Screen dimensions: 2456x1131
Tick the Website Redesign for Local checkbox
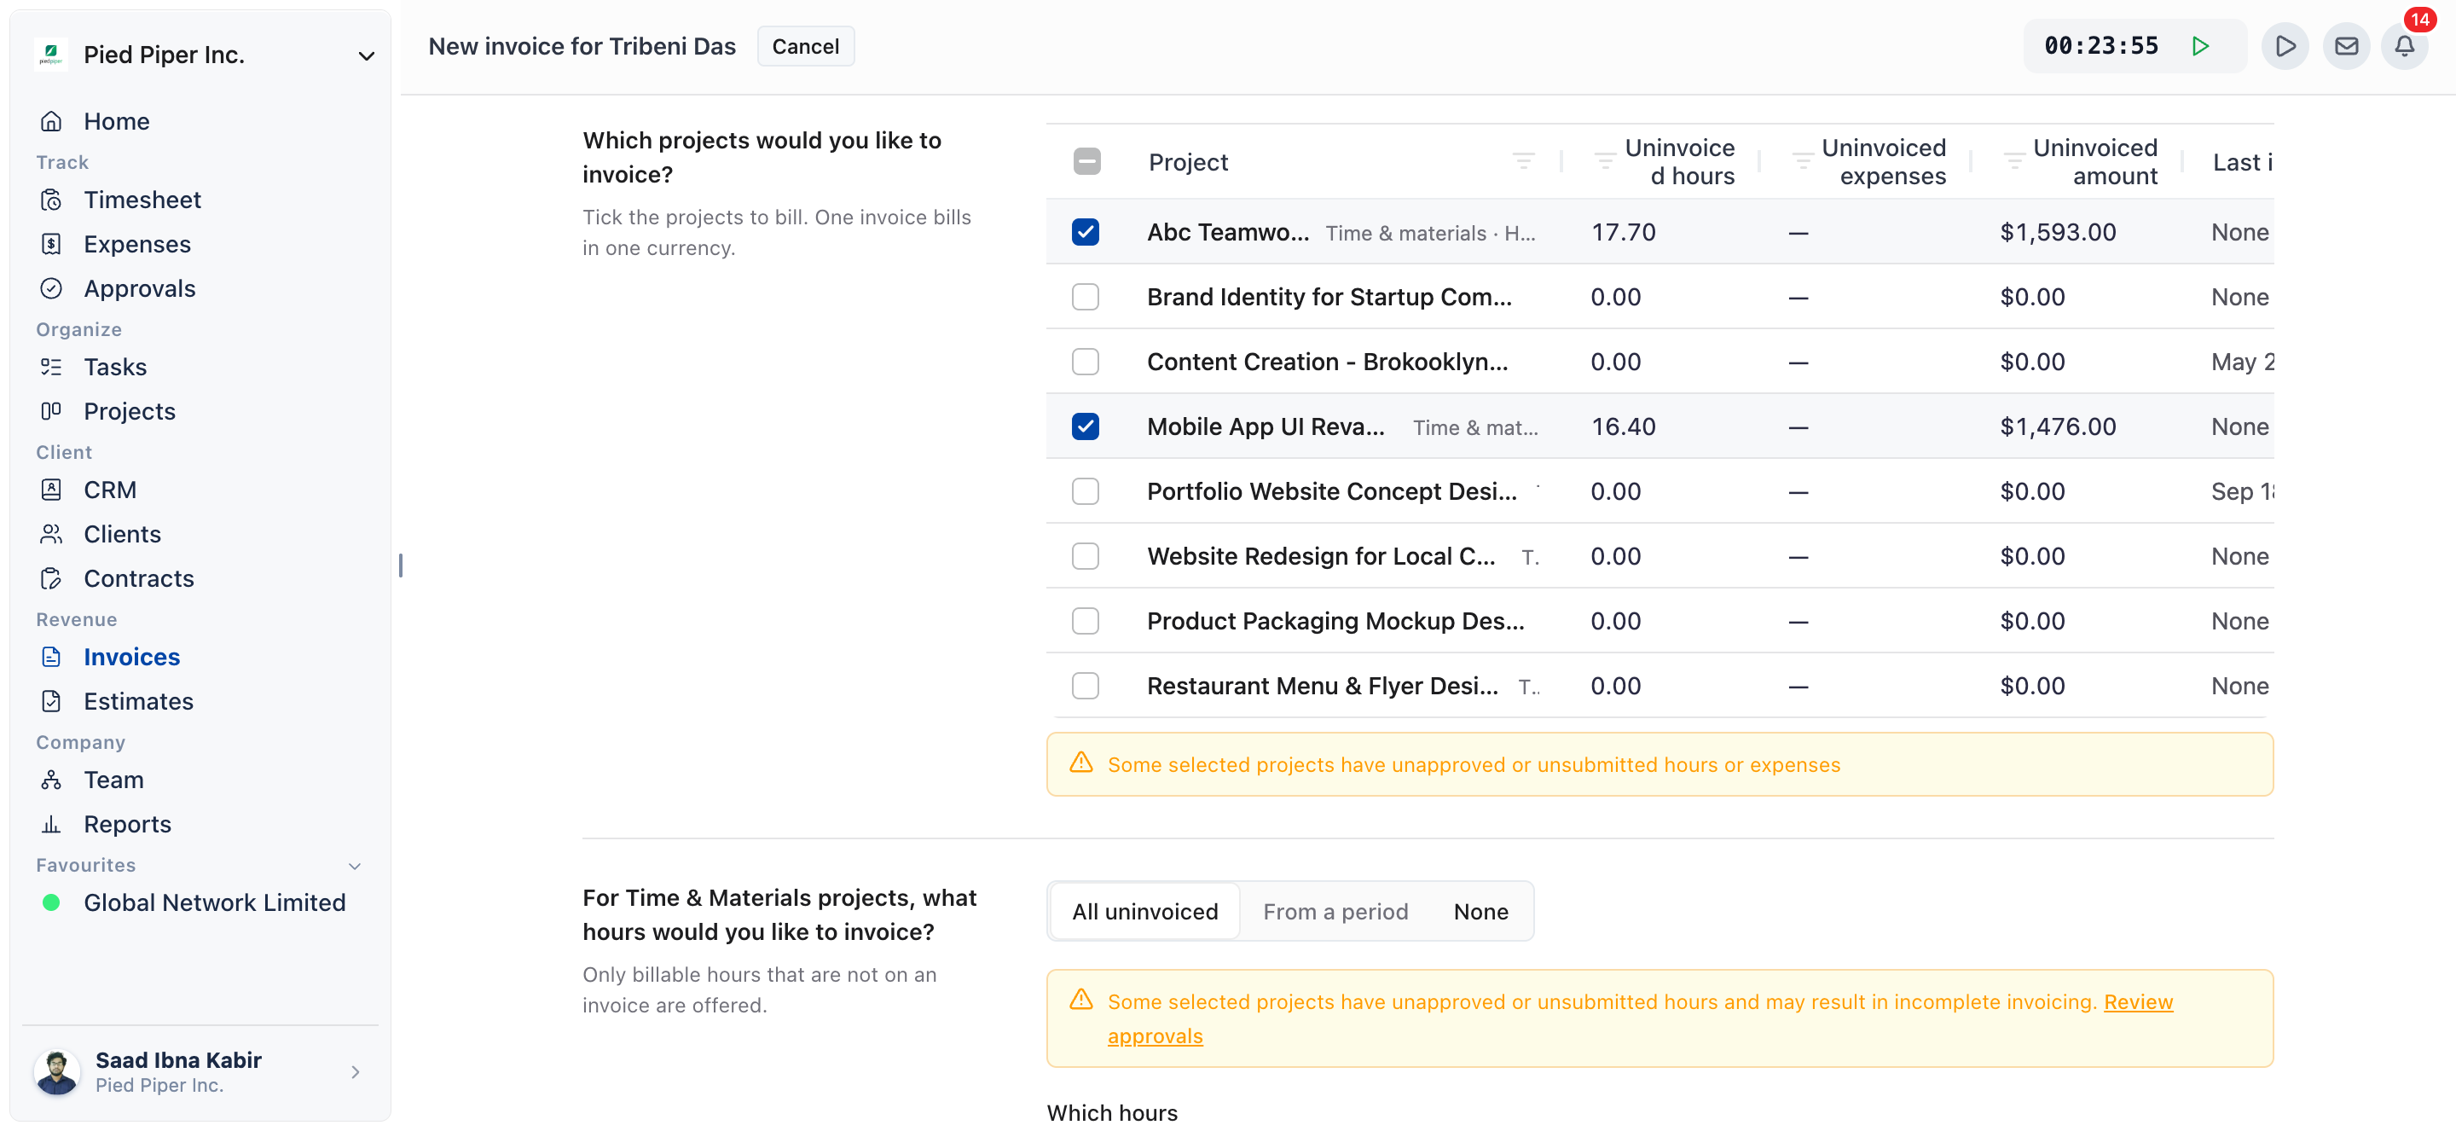pos(1085,556)
